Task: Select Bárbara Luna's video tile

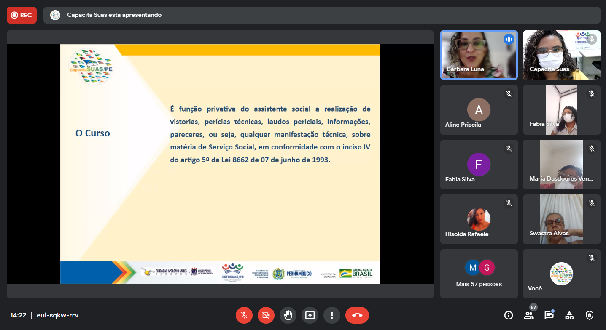Action: point(479,55)
